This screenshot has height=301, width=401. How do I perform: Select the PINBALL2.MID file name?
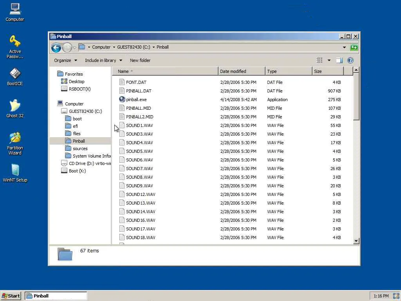pos(140,117)
